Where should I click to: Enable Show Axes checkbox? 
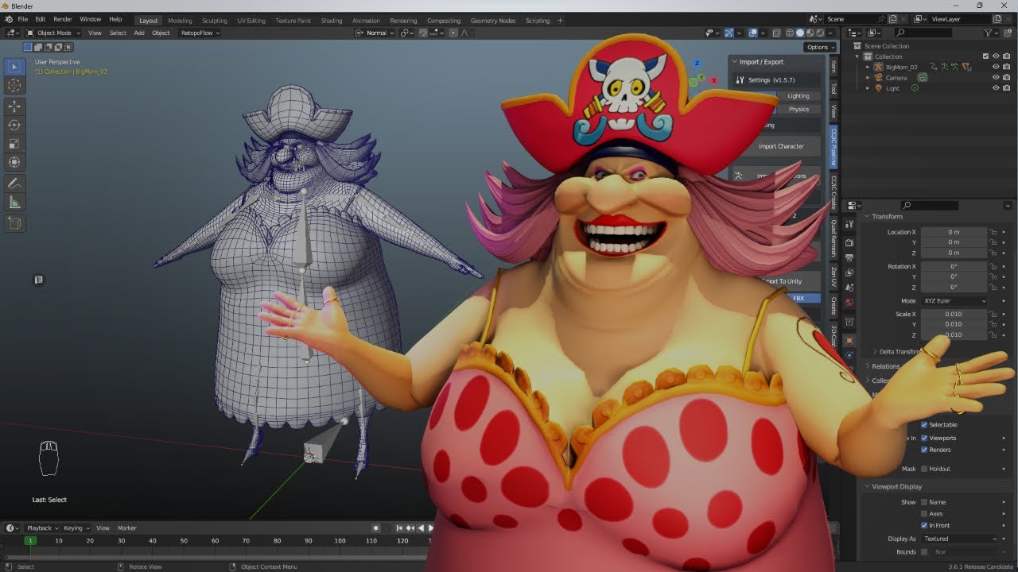tap(924, 514)
